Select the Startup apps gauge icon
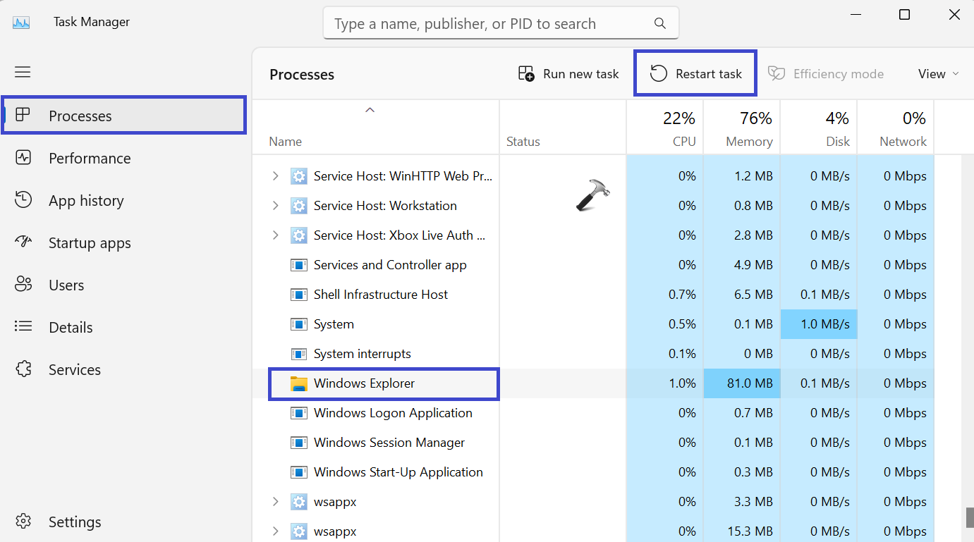 click(x=23, y=242)
